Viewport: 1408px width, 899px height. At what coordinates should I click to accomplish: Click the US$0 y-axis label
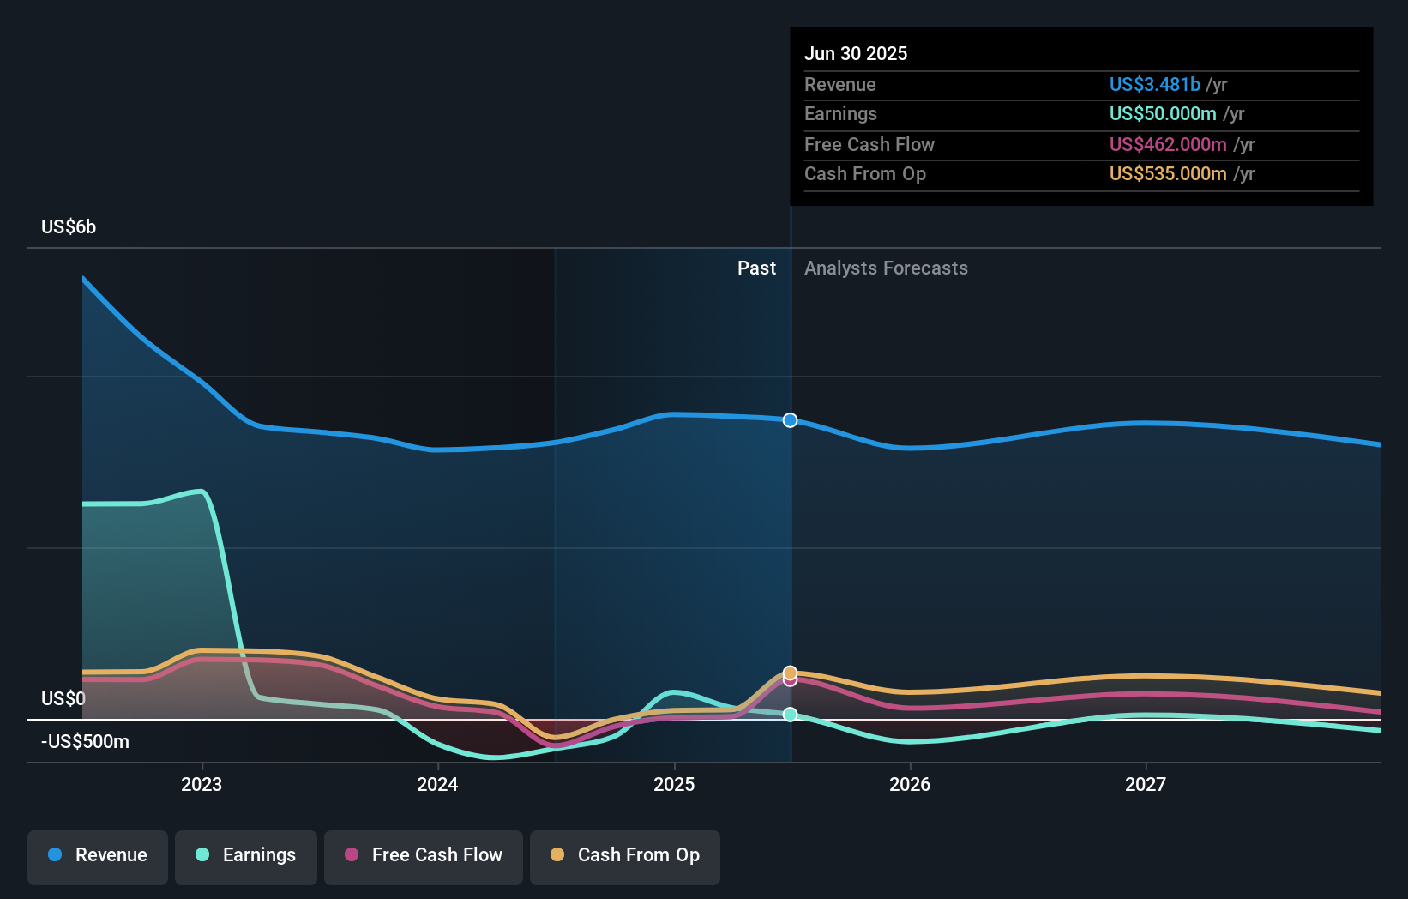[63, 698]
